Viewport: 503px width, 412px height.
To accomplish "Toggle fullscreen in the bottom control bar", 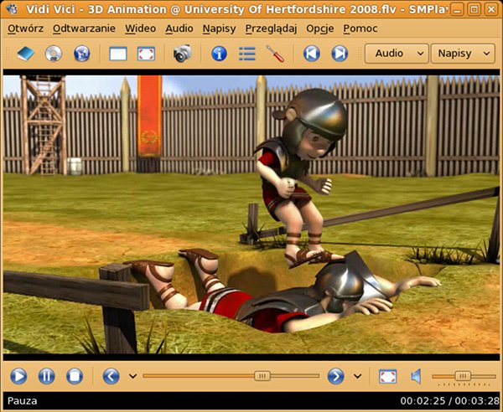I will click(x=388, y=377).
